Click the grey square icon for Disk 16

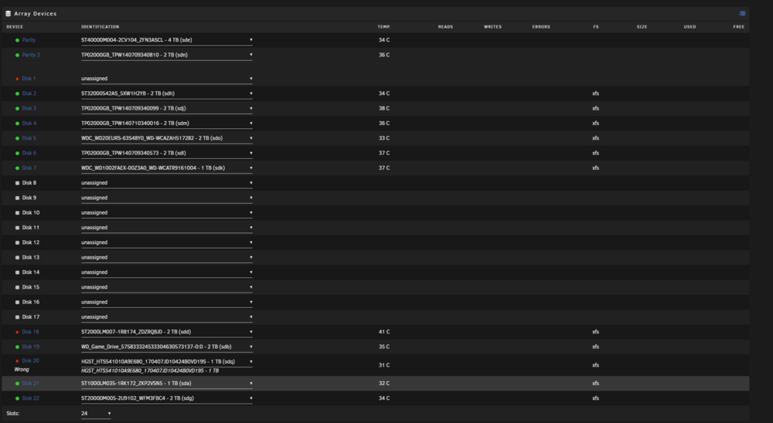pyautogui.click(x=17, y=303)
